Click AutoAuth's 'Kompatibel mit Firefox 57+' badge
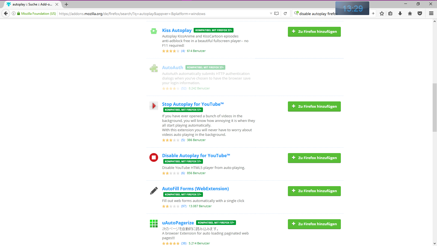This screenshot has width=437, height=246. pos(205,68)
